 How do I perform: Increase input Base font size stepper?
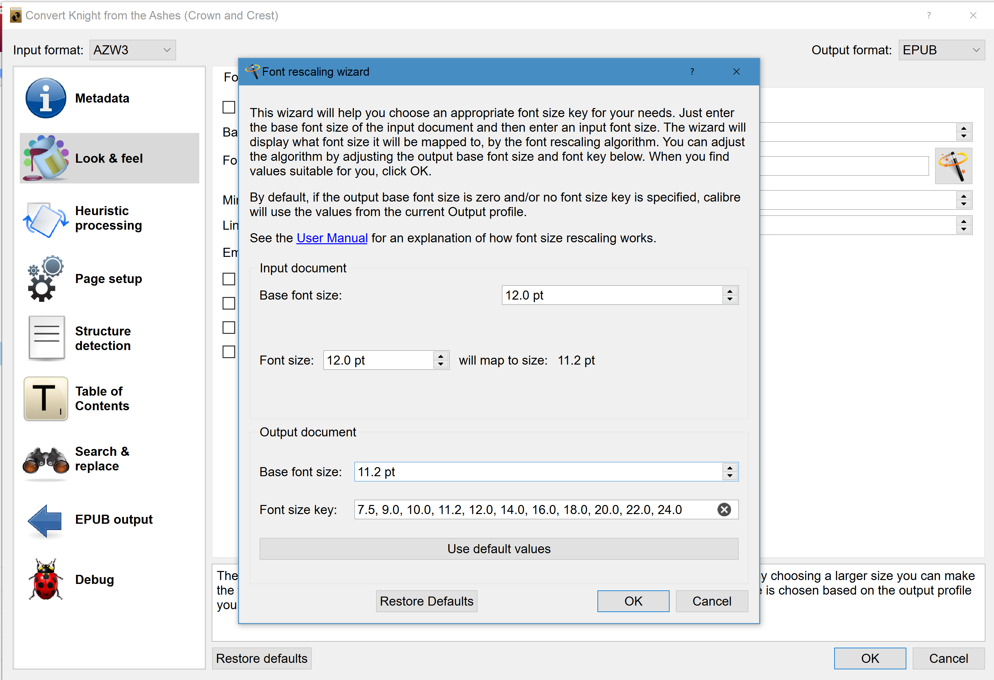click(730, 291)
